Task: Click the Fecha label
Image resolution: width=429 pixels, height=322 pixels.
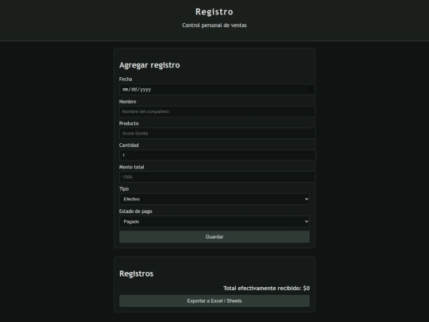Action: (x=126, y=80)
